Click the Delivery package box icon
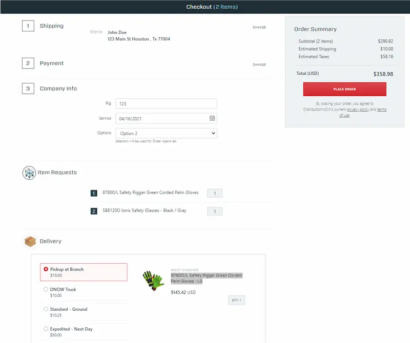Screen dimensions: 410x343 (30, 241)
